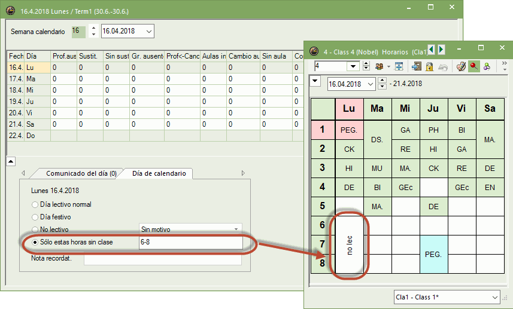
Task: Open the Sin motivo dropdown
Action: (x=190, y=230)
